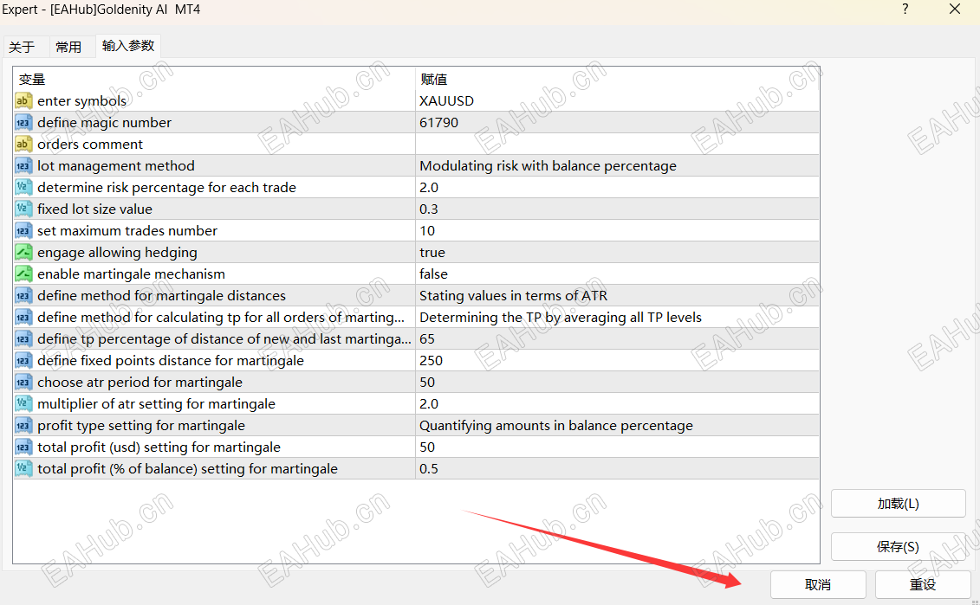Image resolution: width=980 pixels, height=605 pixels.
Task: Click integer icon beside define magic number
Action: point(23,122)
